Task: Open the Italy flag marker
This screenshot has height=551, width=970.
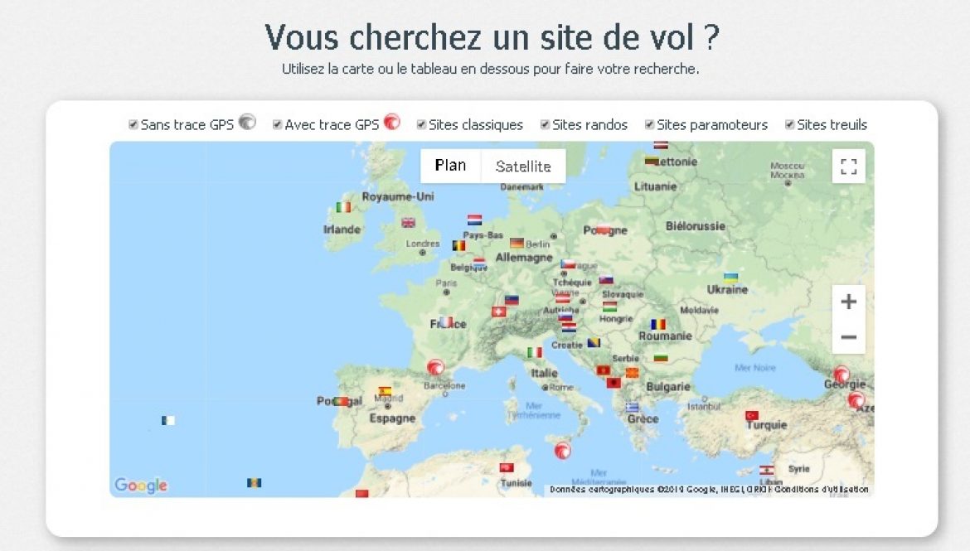Action: pos(535,352)
